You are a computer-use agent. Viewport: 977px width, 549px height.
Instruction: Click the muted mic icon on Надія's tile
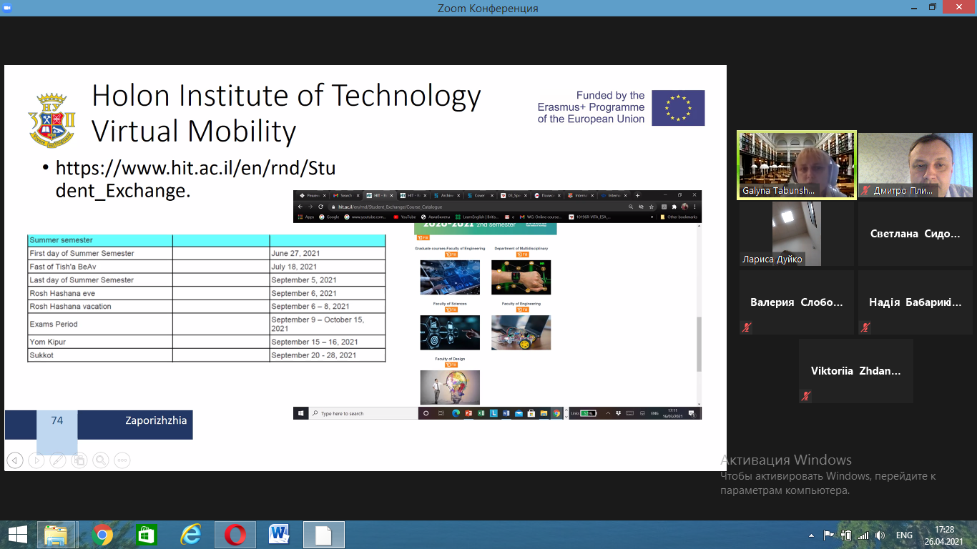point(865,327)
